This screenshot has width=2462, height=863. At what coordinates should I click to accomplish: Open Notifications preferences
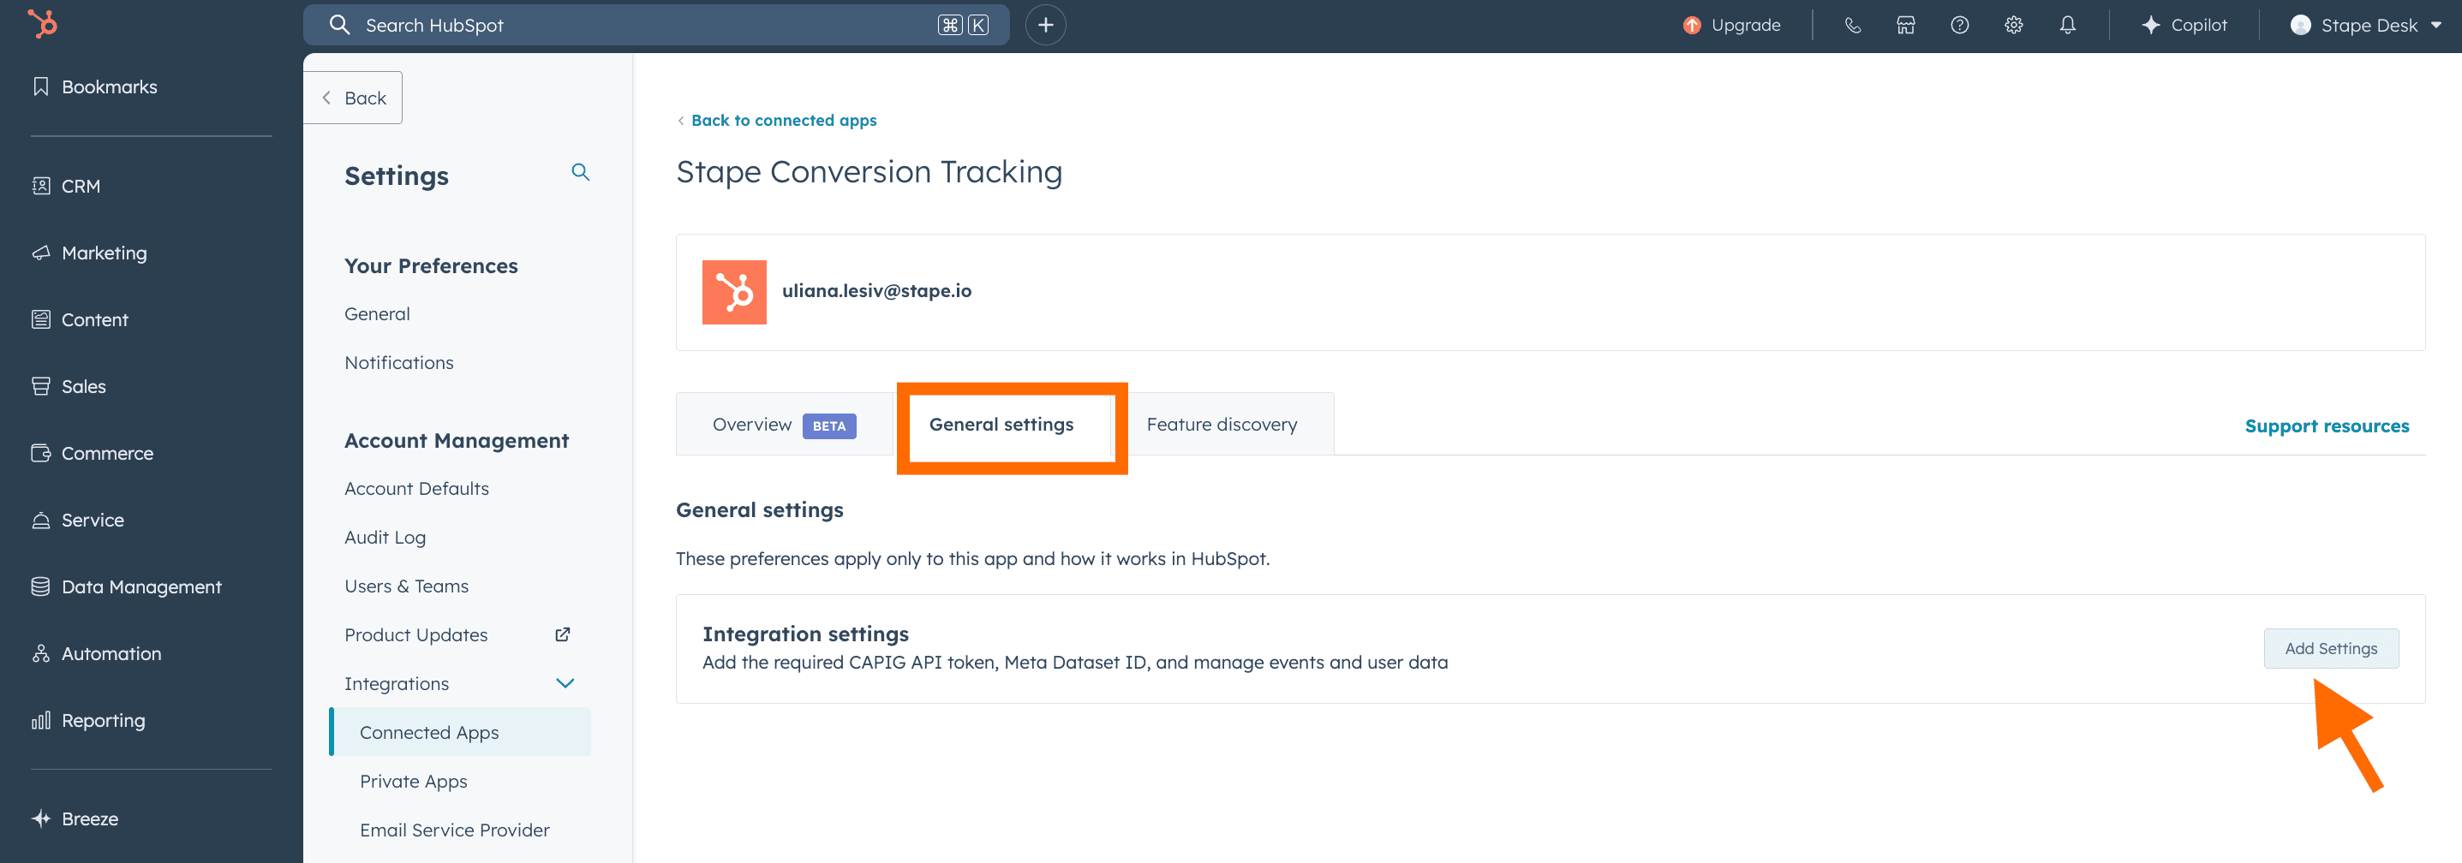coord(398,362)
